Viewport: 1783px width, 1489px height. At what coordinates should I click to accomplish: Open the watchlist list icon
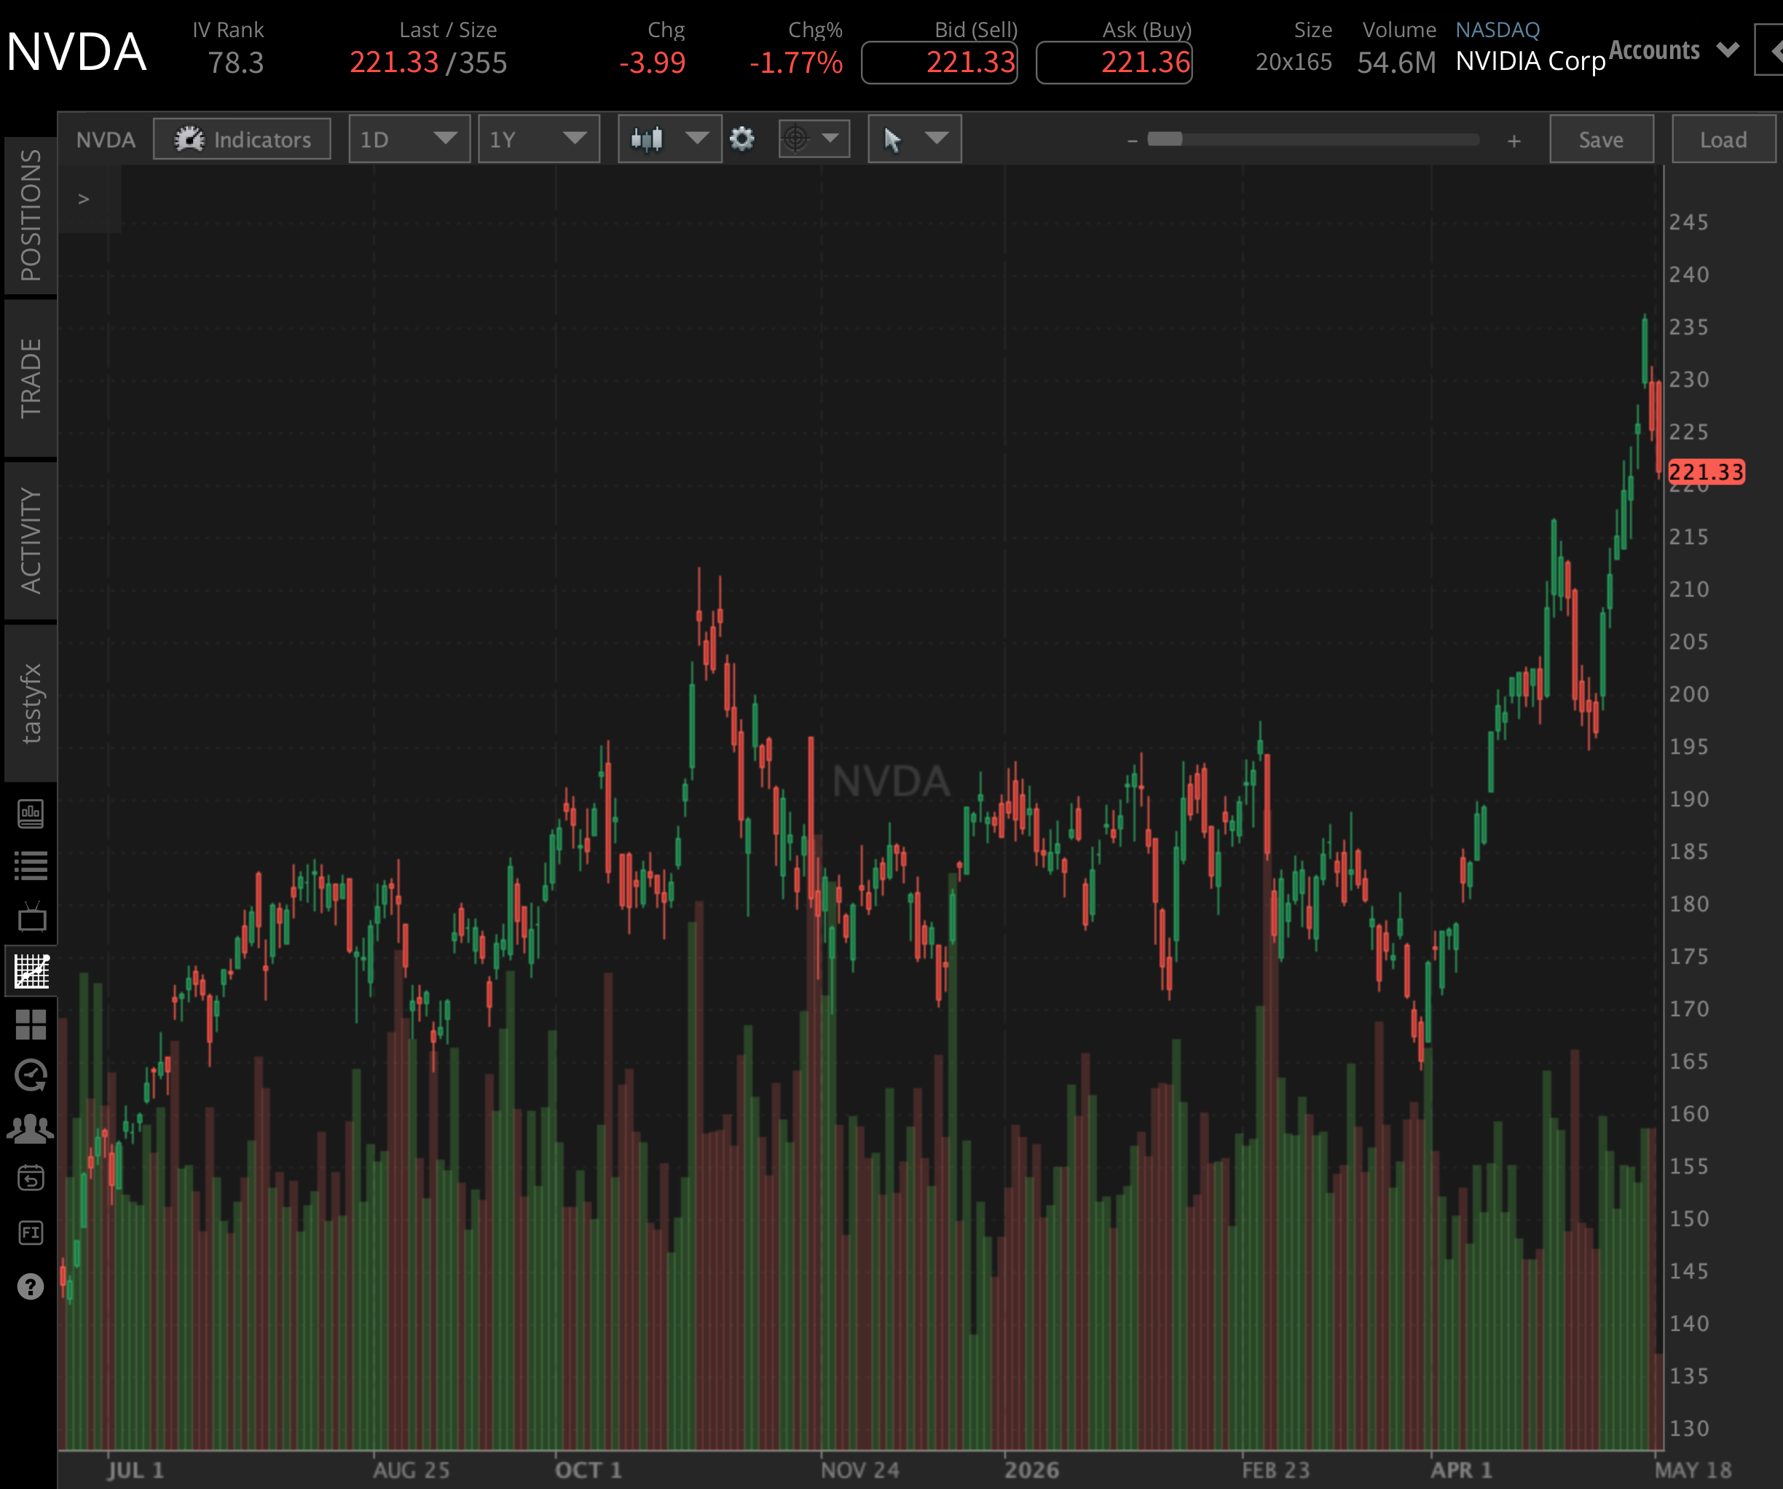(x=31, y=865)
